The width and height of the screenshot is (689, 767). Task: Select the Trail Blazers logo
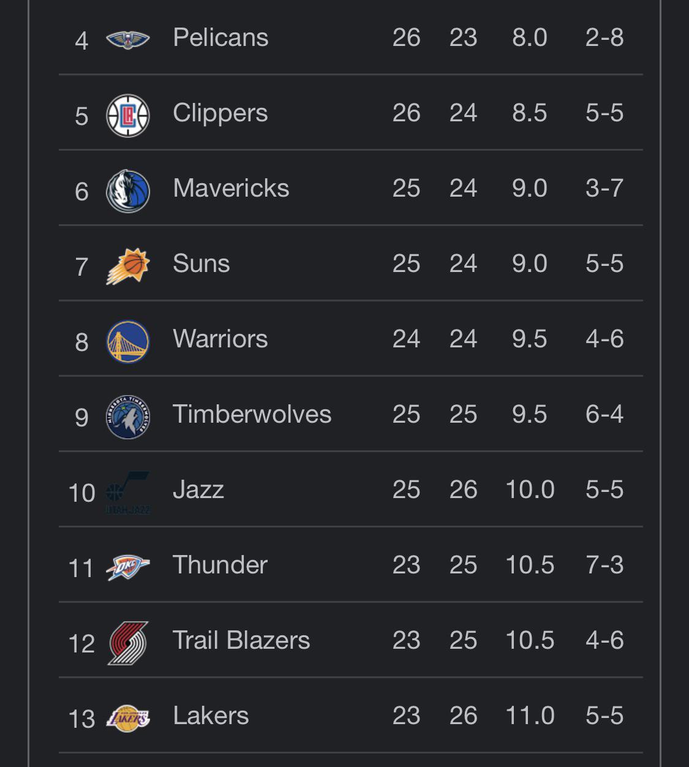coord(127,643)
